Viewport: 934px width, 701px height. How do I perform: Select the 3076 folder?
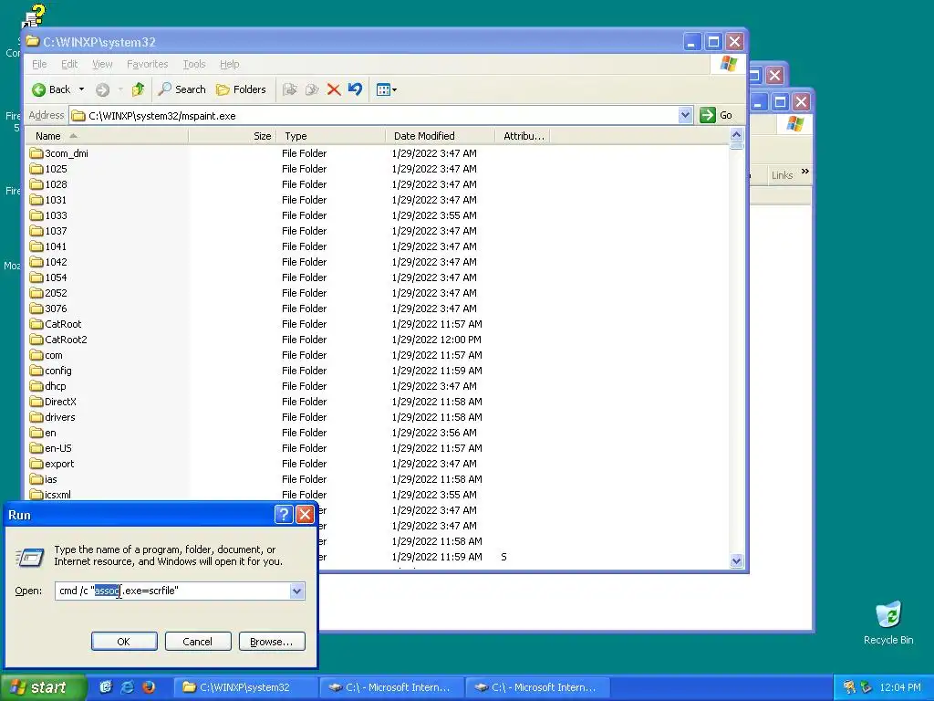point(48,309)
